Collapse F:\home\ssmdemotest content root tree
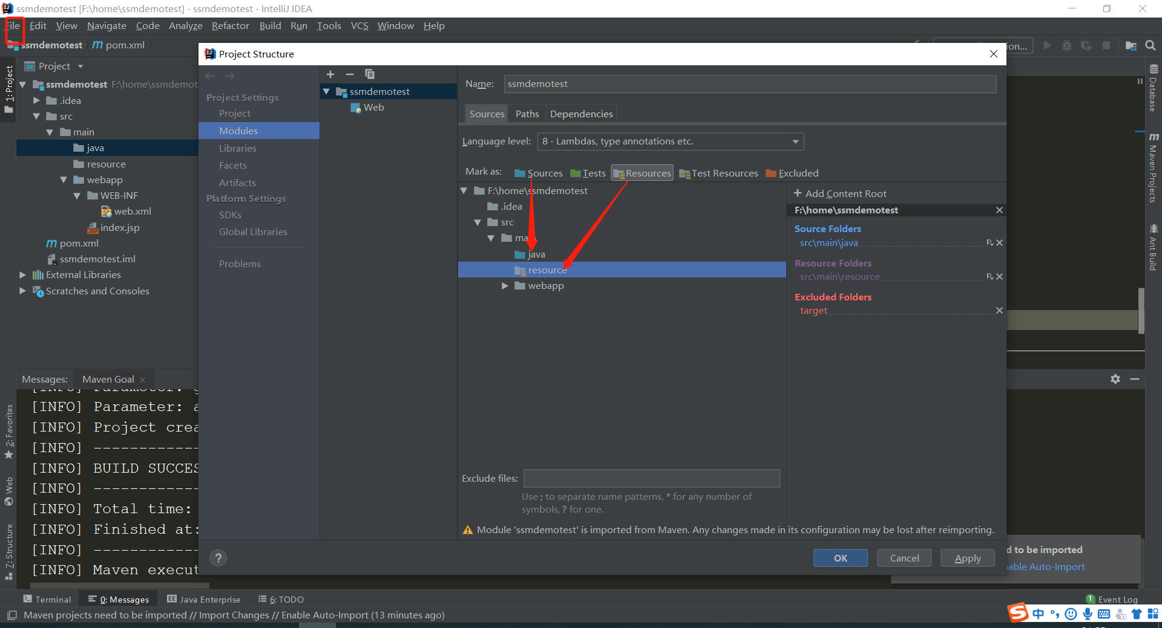Screen dimensions: 1162x628 point(464,190)
